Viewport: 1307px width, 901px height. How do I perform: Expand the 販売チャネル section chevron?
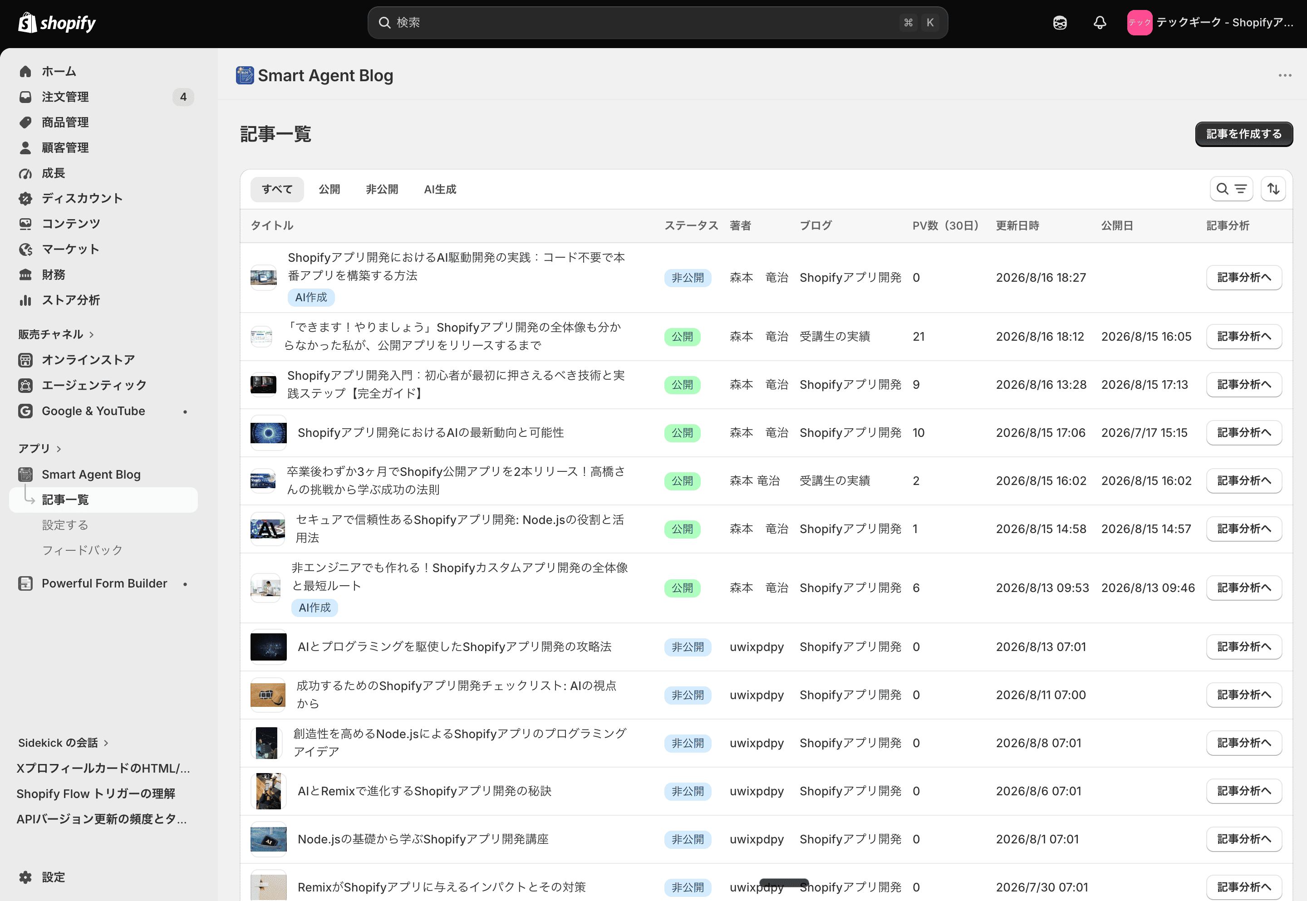click(x=92, y=334)
